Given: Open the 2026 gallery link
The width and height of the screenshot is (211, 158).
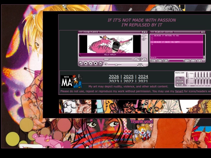Looking at the screenshot, I should coord(114,76).
